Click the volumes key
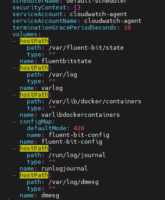Screen dimensions: 165x200 25,34
